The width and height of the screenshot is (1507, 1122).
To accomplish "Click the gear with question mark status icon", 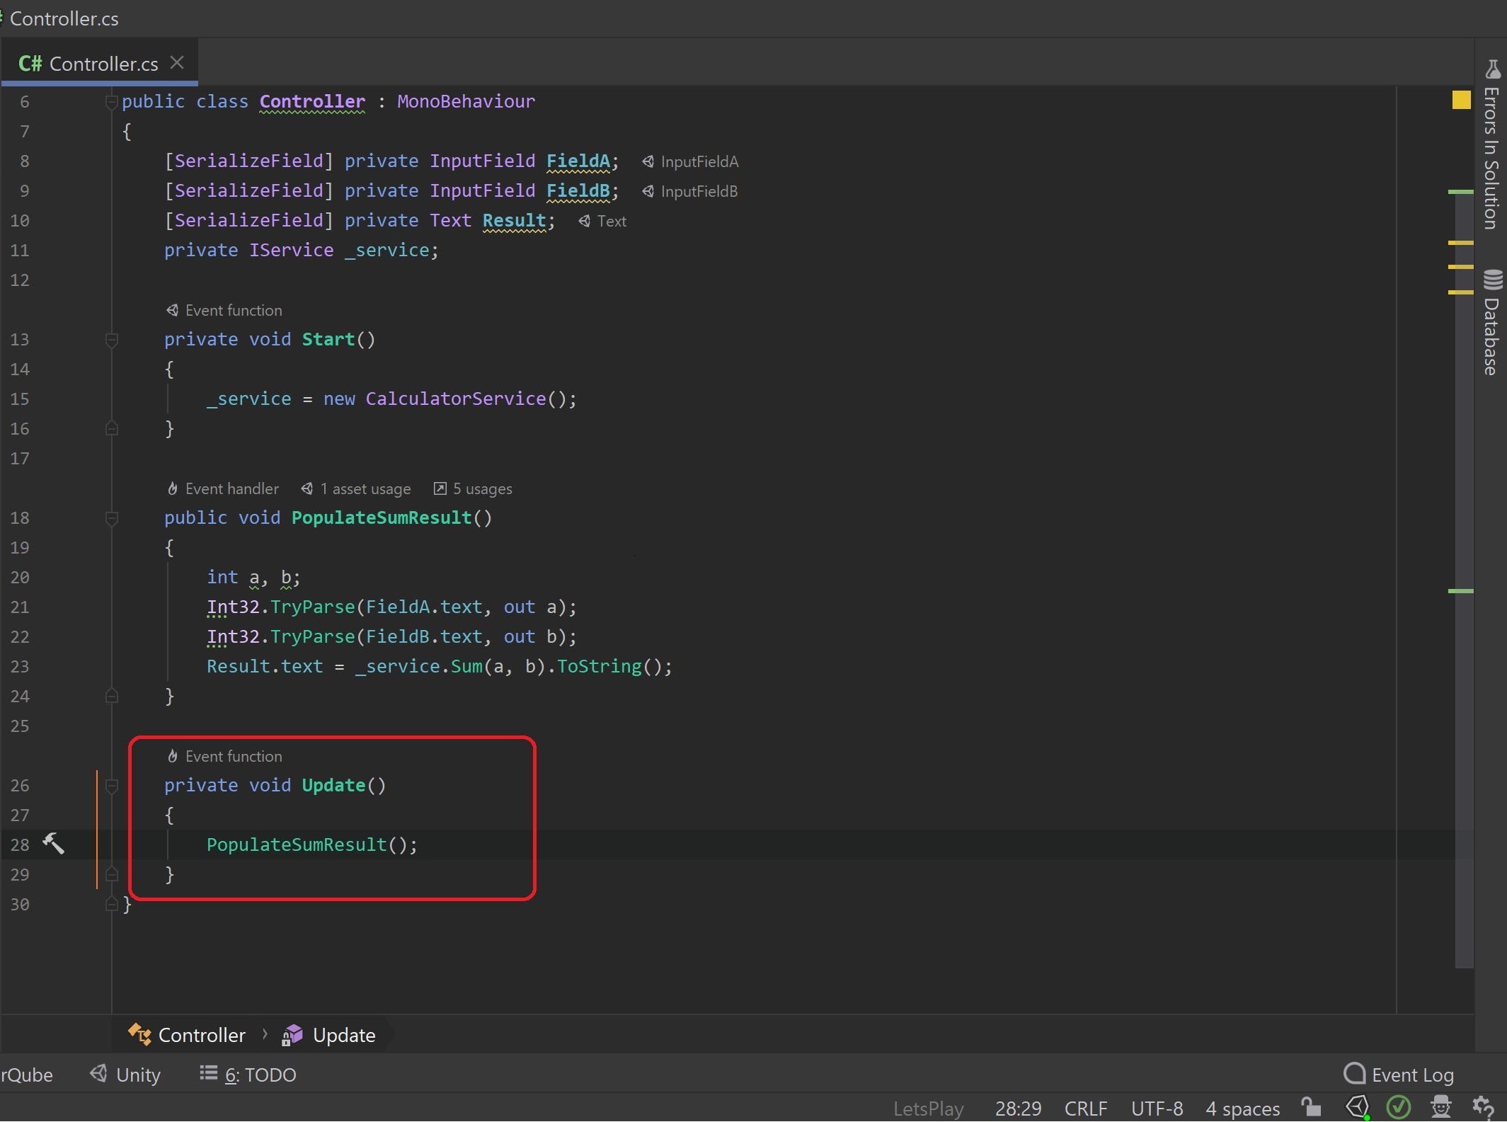I will pos(1484,1106).
